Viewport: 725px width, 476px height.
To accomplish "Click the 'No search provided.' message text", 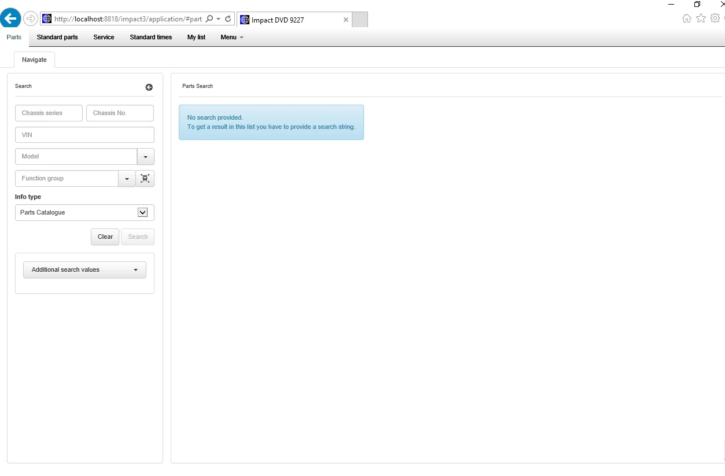I will pos(215,117).
